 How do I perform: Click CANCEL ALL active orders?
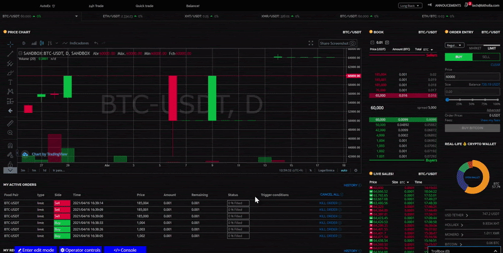[331, 195]
